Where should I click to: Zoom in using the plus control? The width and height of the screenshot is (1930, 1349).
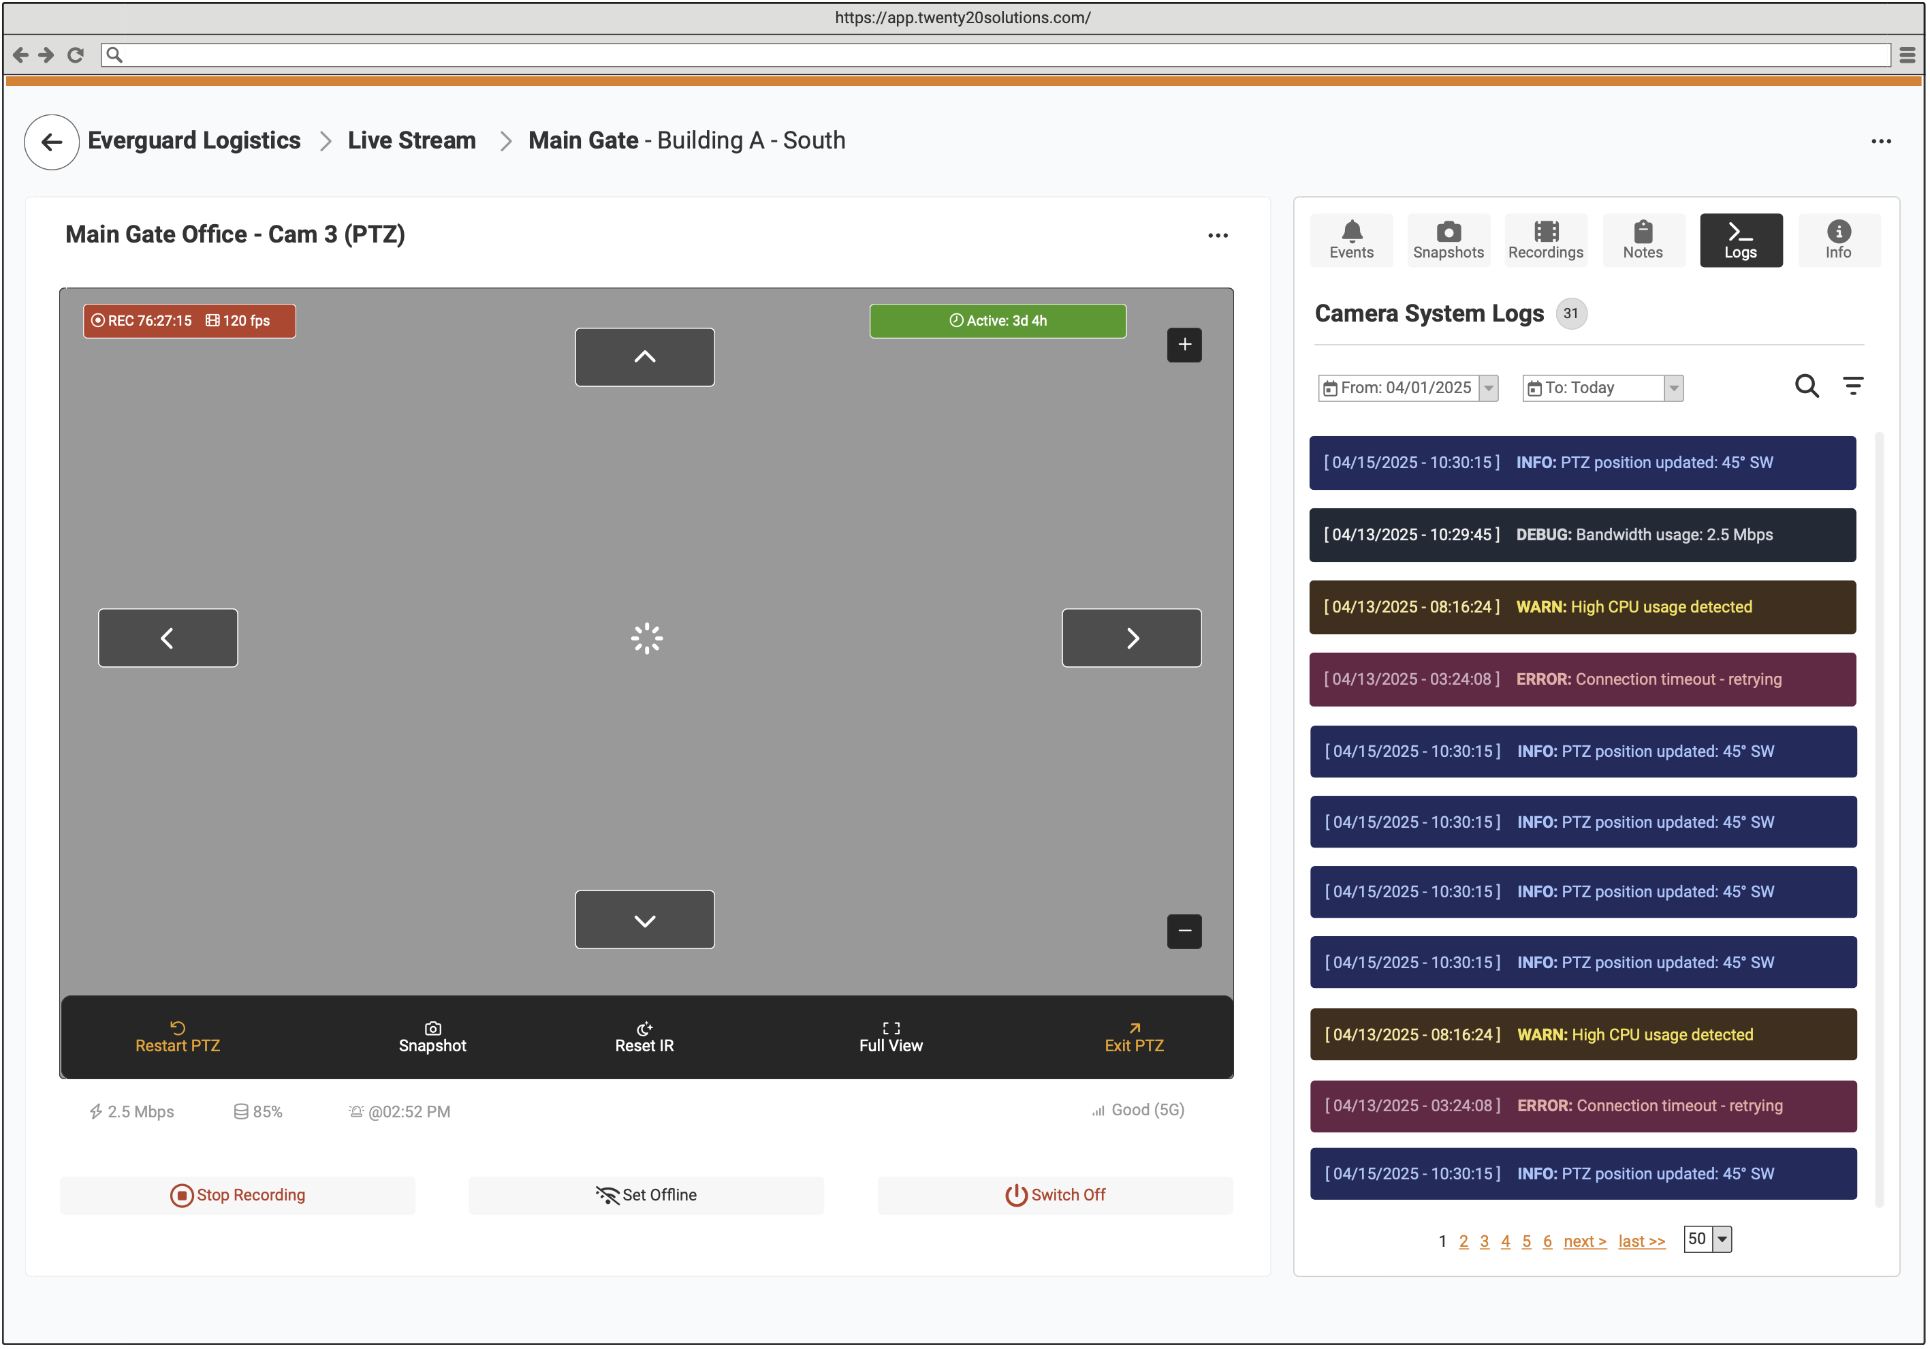pos(1184,344)
